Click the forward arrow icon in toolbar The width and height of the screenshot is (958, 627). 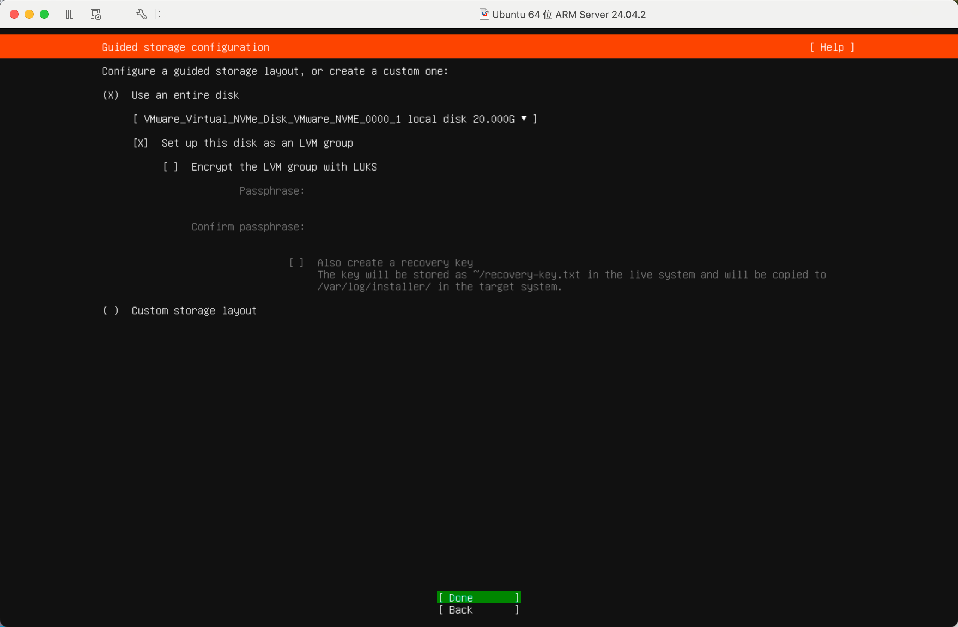coord(161,15)
